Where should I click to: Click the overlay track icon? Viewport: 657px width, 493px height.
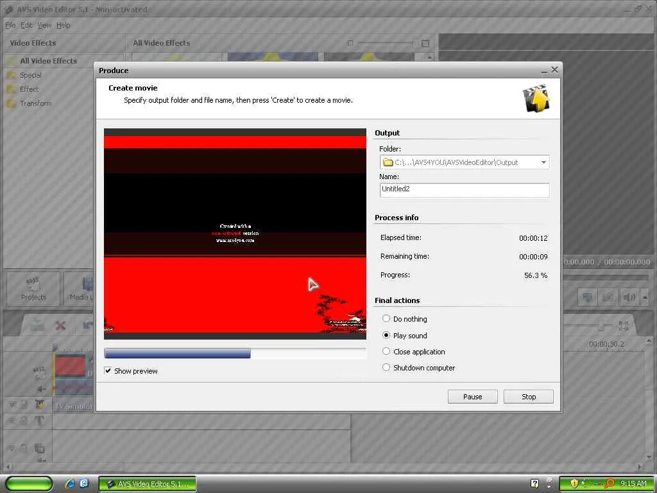pyautogui.click(x=39, y=449)
